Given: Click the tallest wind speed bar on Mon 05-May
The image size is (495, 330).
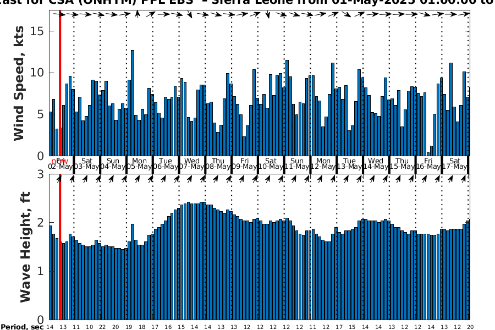Looking at the screenshot, I should 133,103.
